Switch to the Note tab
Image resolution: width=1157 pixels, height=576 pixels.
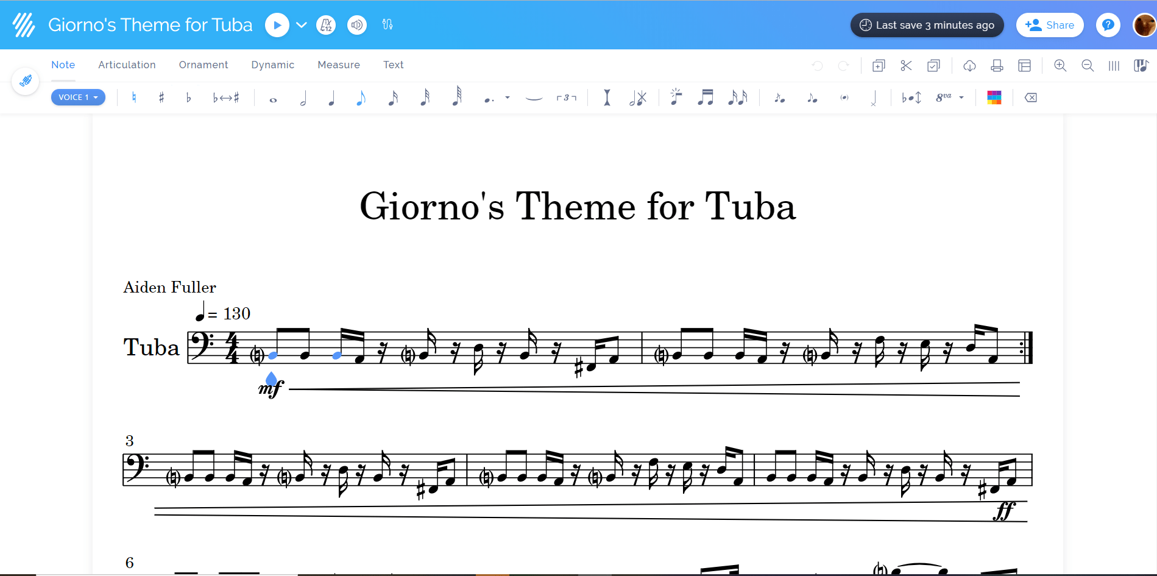point(63,65)
